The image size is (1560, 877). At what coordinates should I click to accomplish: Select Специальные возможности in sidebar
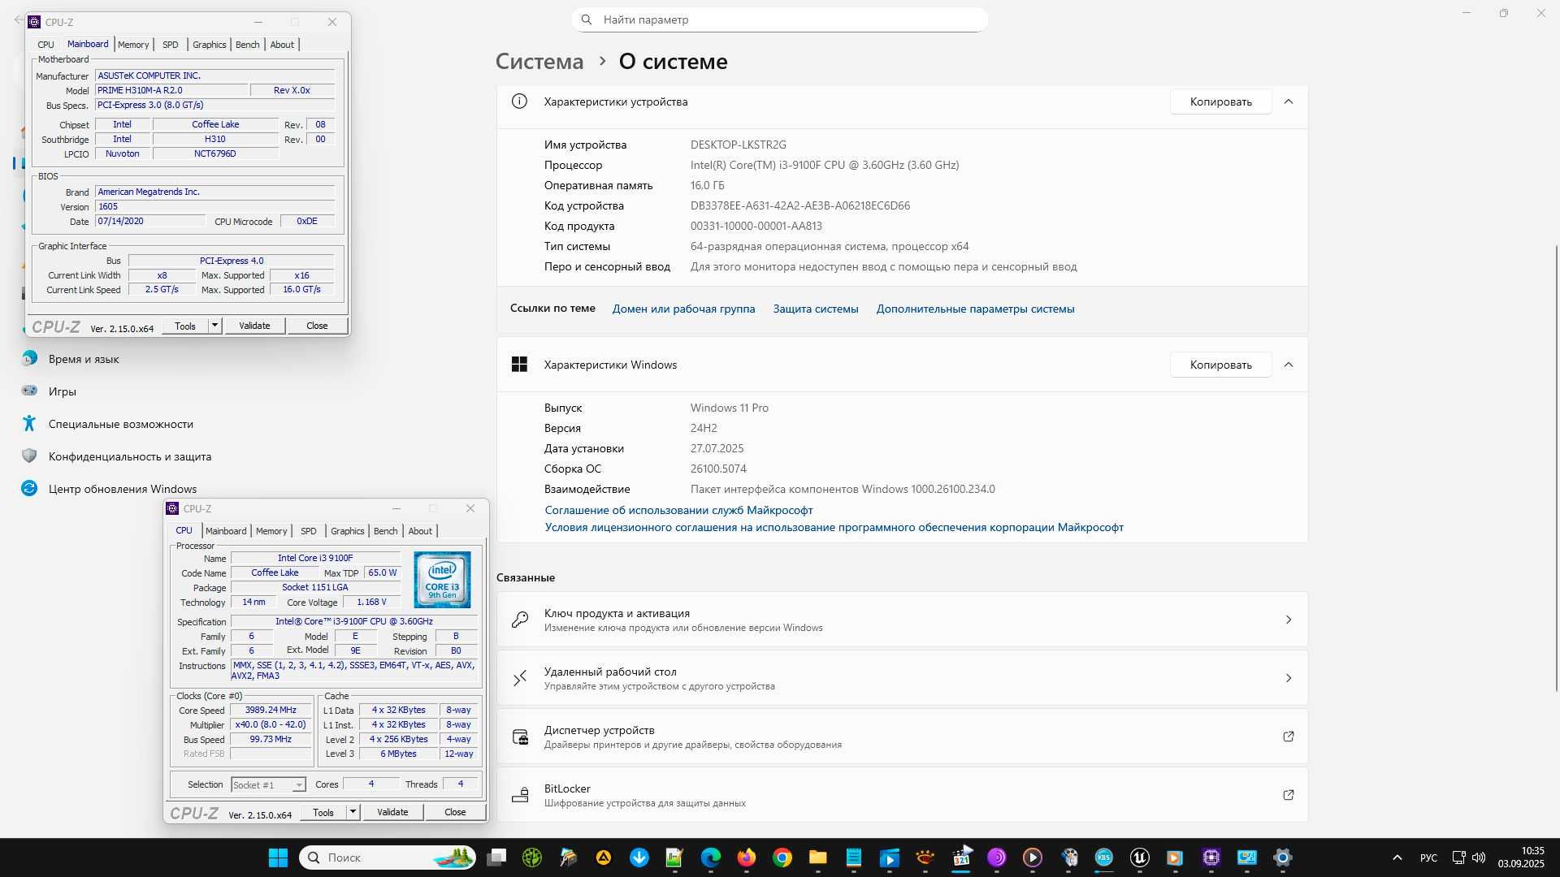coord(120,424)
